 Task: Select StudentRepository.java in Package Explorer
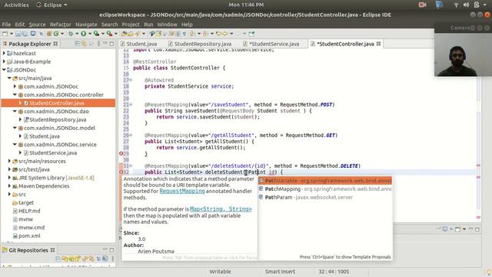58,120
